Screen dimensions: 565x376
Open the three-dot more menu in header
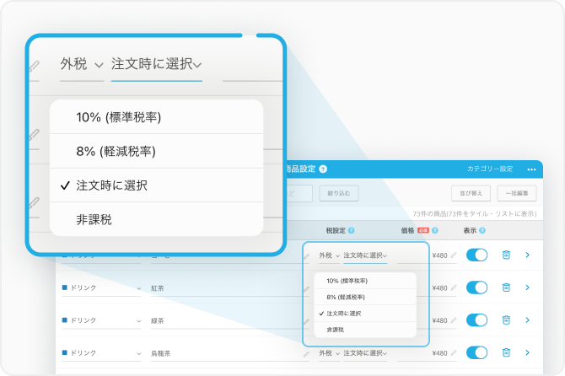(x=531, y=169)
